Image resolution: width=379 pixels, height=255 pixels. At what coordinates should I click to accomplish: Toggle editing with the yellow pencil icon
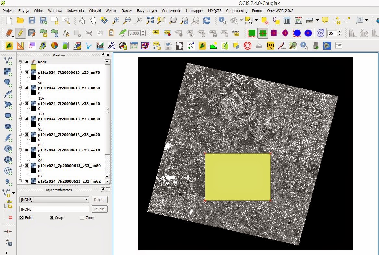tap(20, 33)
